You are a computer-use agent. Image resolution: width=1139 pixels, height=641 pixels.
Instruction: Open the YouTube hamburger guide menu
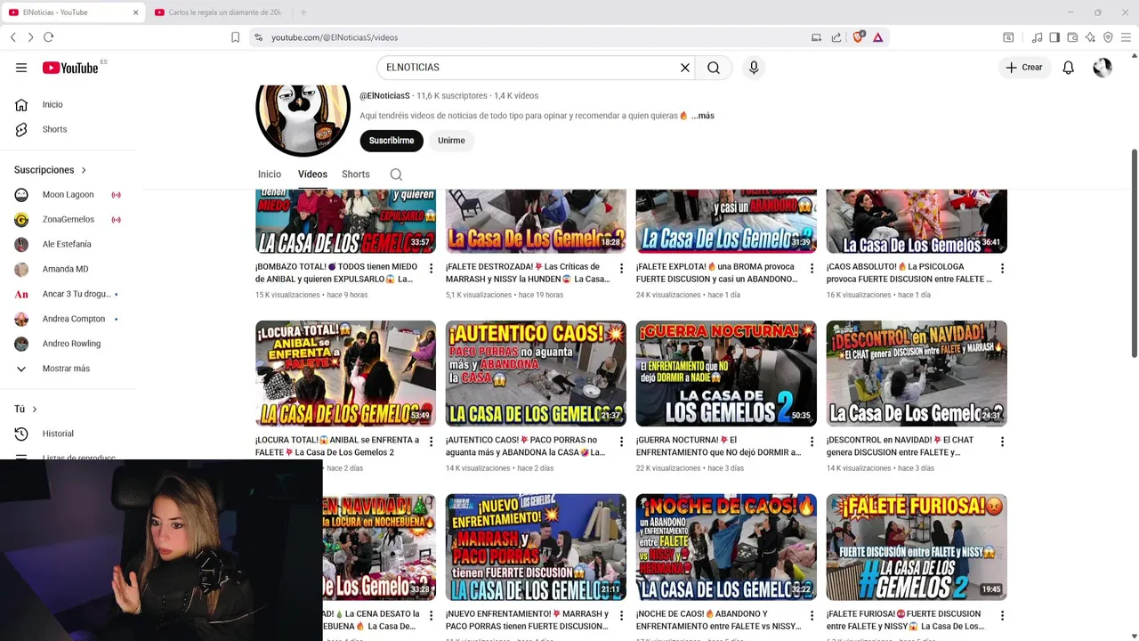pyautogui.click(x=21, y=68)
